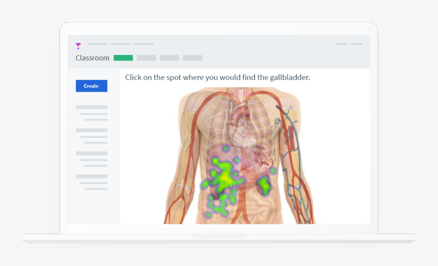
Task: Click the purple T logo icon
Action: (x=78, y=46)
